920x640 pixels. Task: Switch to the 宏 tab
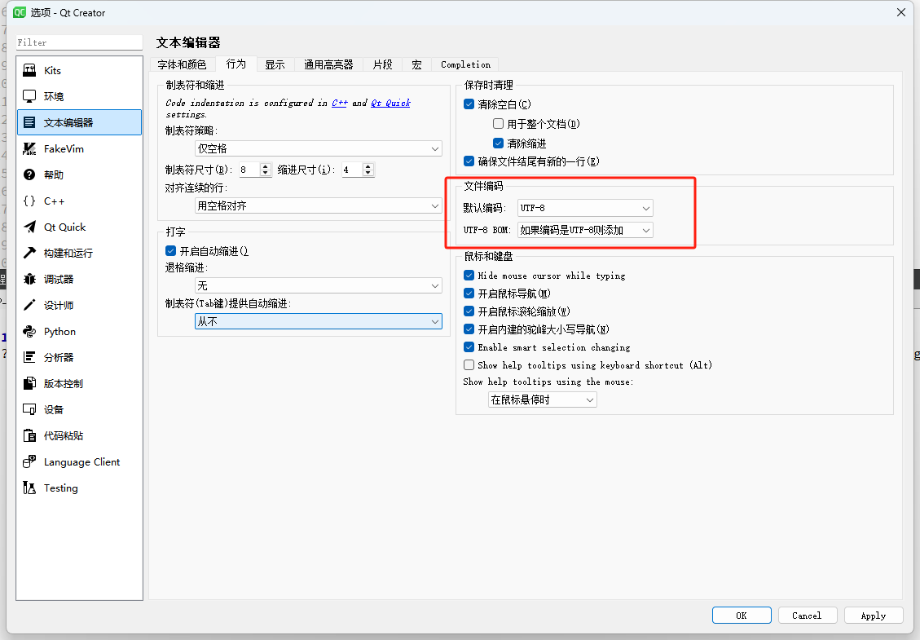[416, 64]
